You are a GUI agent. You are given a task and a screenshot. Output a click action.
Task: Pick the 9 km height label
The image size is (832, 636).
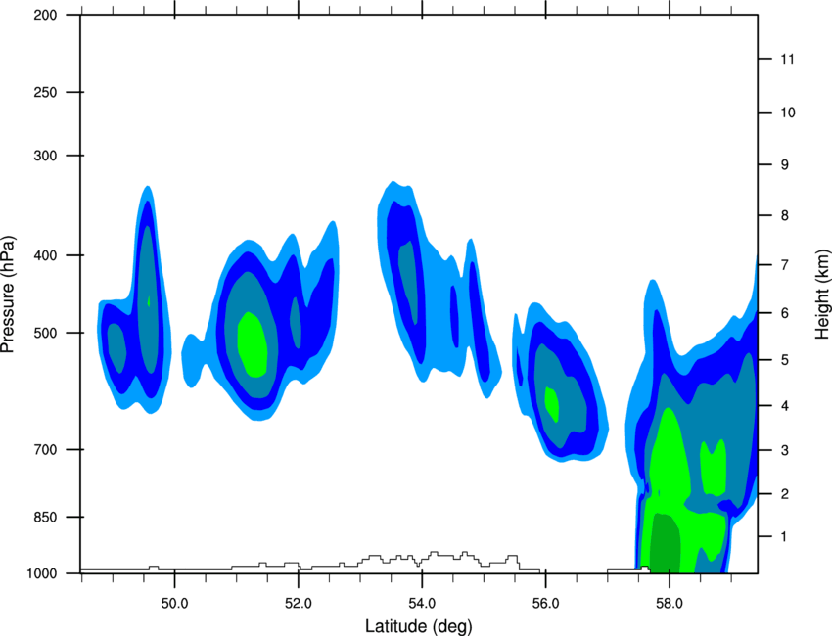point(785,165)
